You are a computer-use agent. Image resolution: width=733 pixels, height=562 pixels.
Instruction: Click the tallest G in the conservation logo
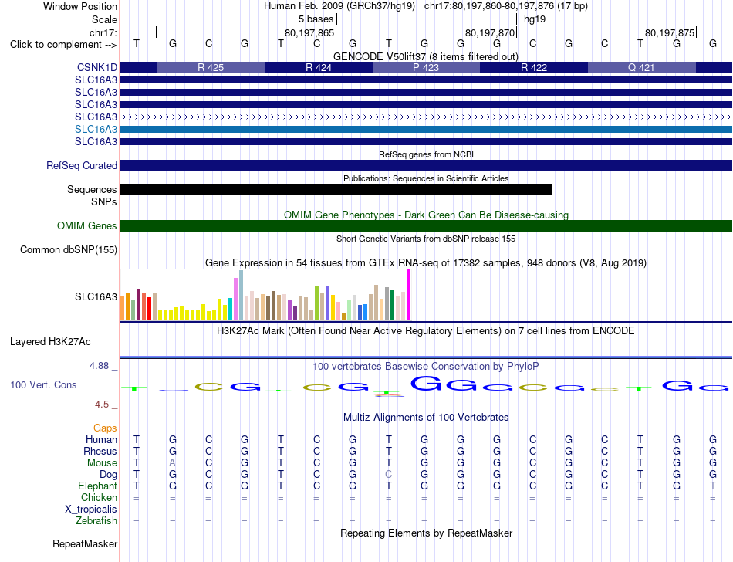[426, 384]
